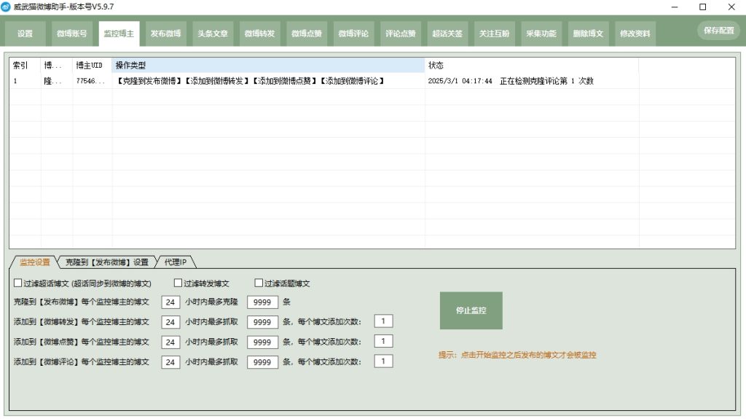746x419 pixels.
Task: Open the 删除博文 tab
Action: (x=588, y=34)
